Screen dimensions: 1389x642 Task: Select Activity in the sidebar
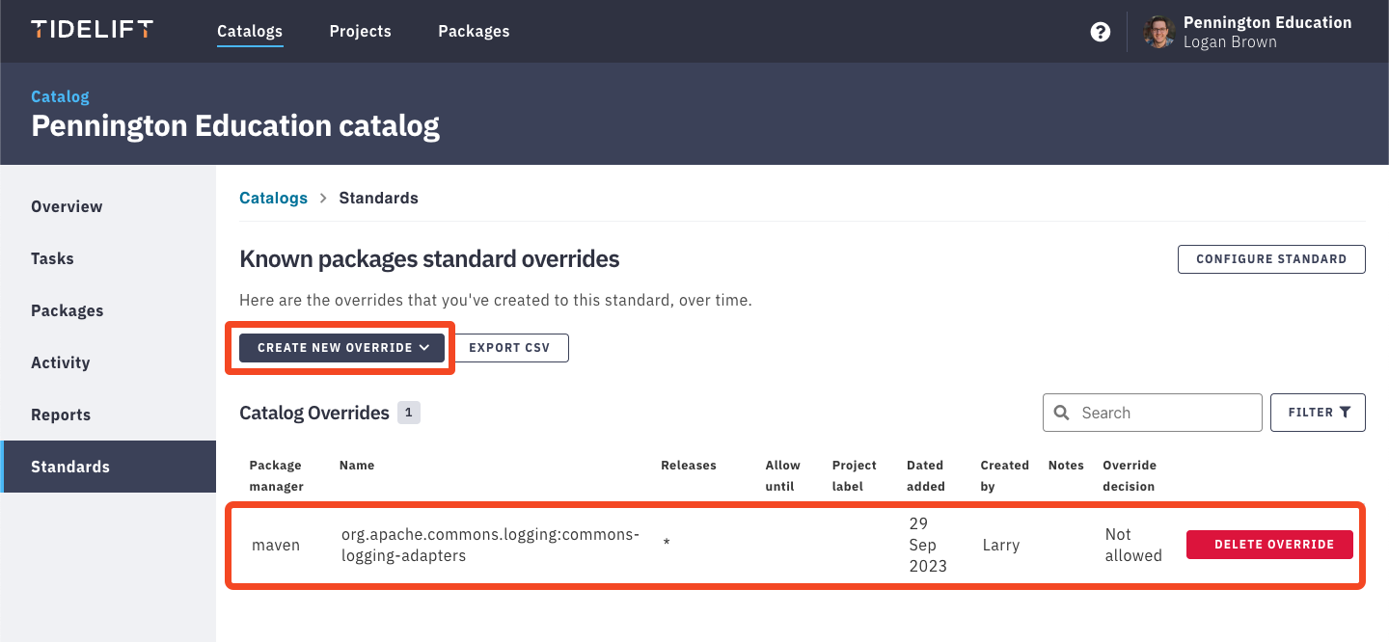[x=108, y=362]
